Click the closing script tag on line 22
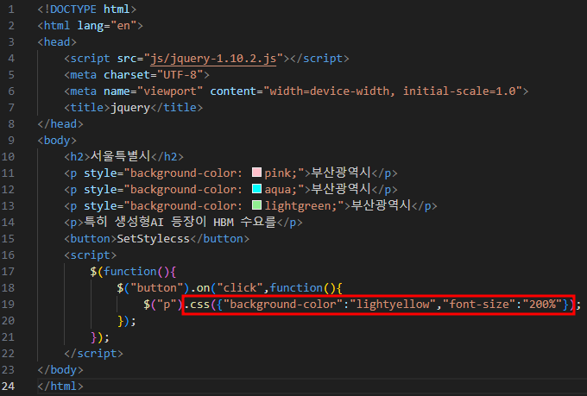Image resolution: width=587 pixels, height=396 pixels. click(x=93, y=354)
